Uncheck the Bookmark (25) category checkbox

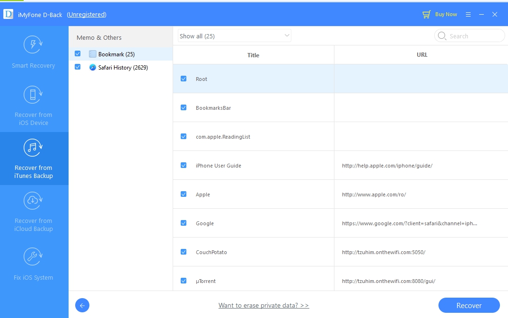click(78, 54)
